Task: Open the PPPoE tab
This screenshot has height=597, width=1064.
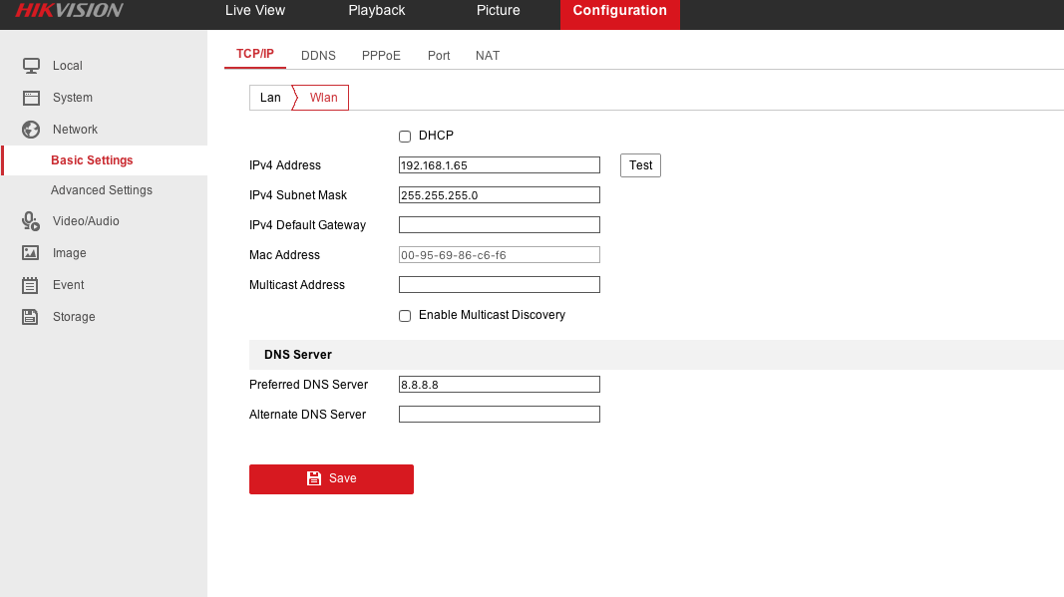Action: point(381,56)
